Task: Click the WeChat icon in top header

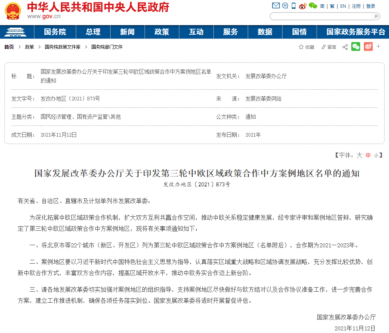Action: (313, 6)
